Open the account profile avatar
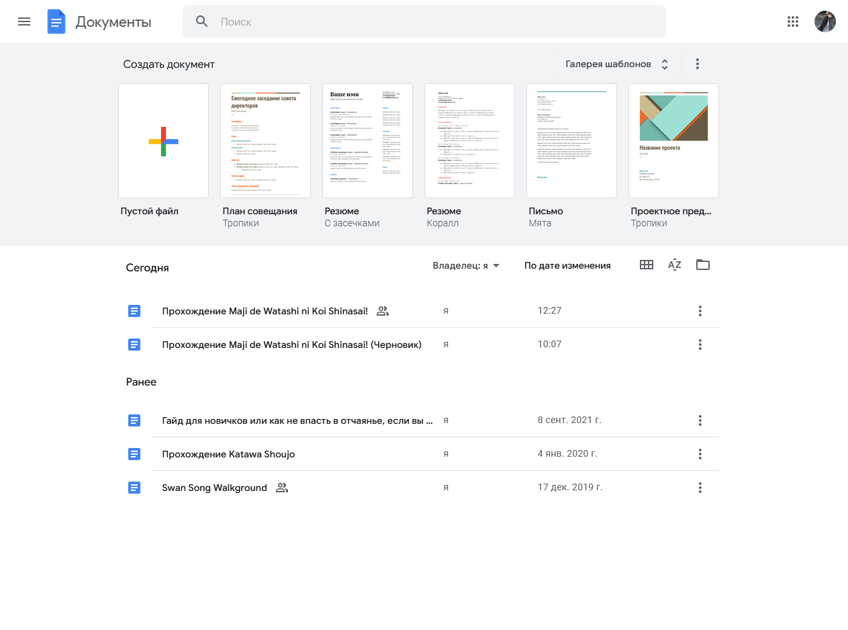 (x=825, y=21)
